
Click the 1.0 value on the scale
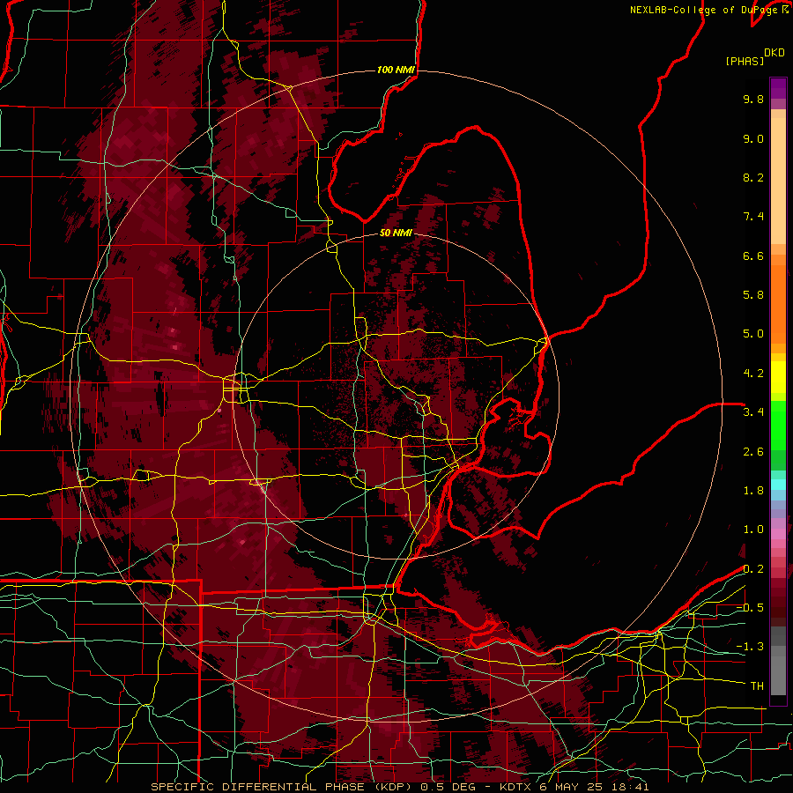click(753, 530)
